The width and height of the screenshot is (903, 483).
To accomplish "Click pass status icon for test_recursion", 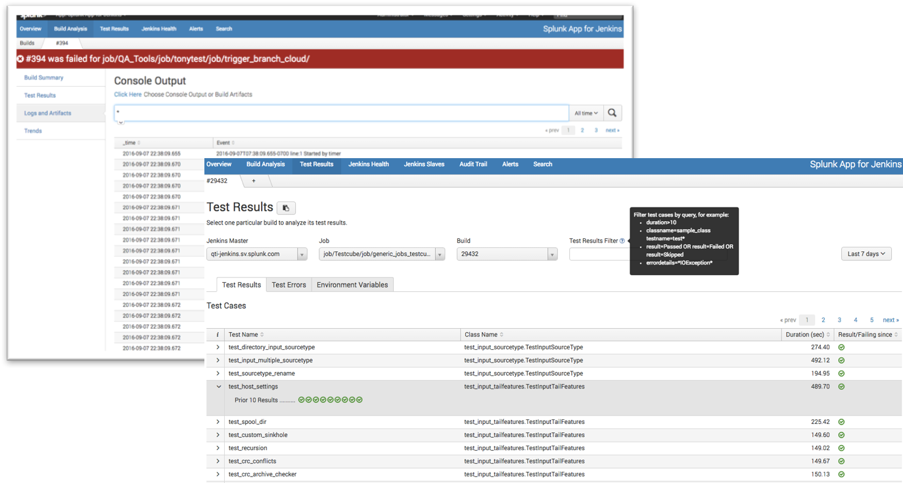I will tap(841, 448).
